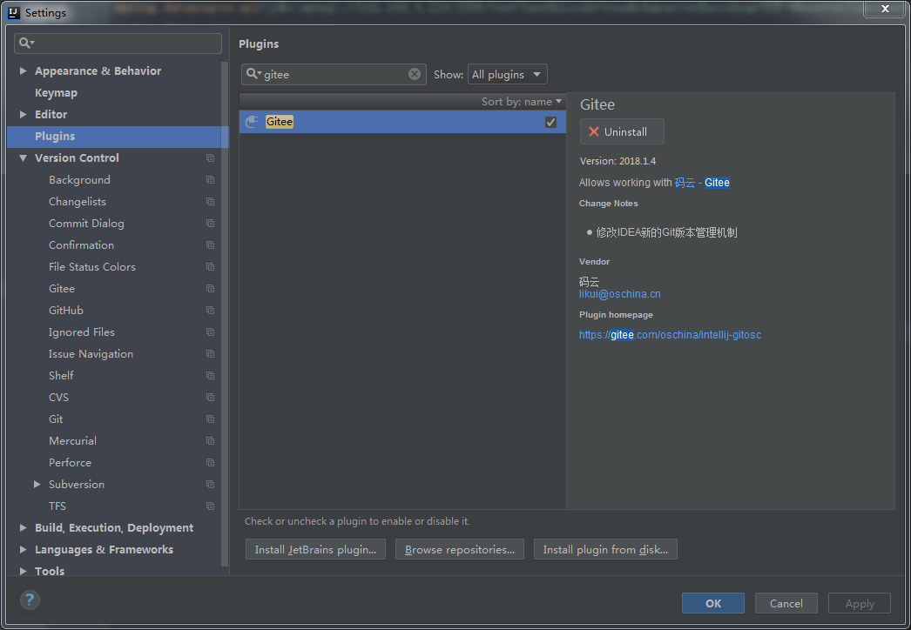The height and width of the screenshot is (630, 911).
Task: Open the gitee.com plugin homepage link
Action: pyautogui.click(x=670, y=334)
